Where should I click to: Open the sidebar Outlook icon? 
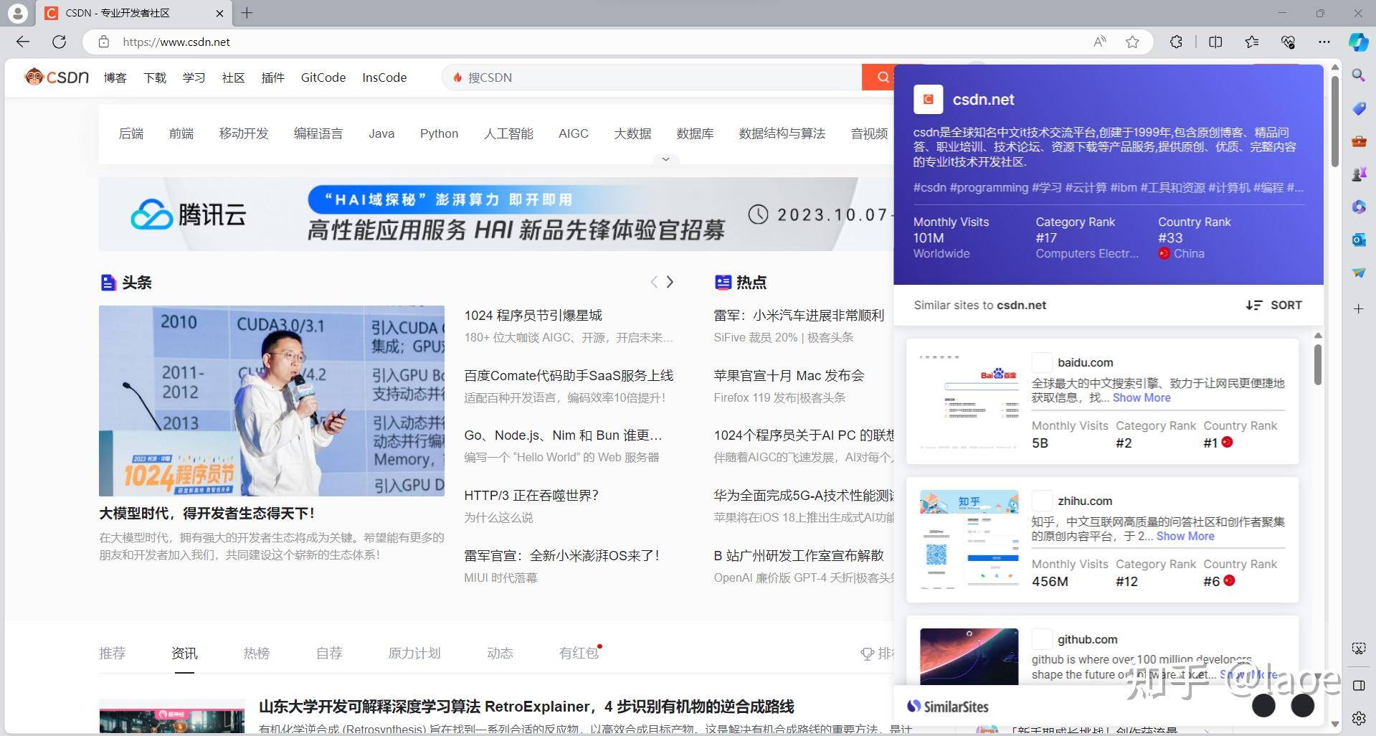(1359, 240)
